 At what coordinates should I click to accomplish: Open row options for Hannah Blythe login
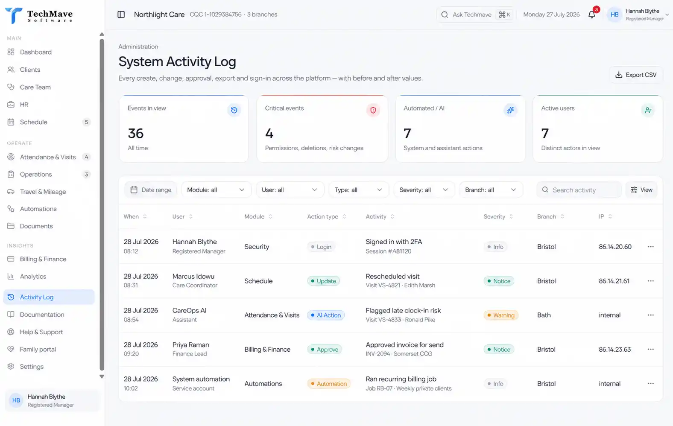click(x=650, y=247)
